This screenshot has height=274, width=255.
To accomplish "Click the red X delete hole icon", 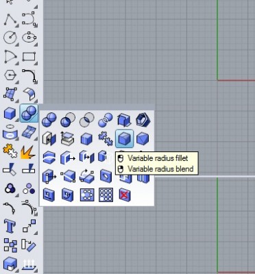I will coord(125,195).
